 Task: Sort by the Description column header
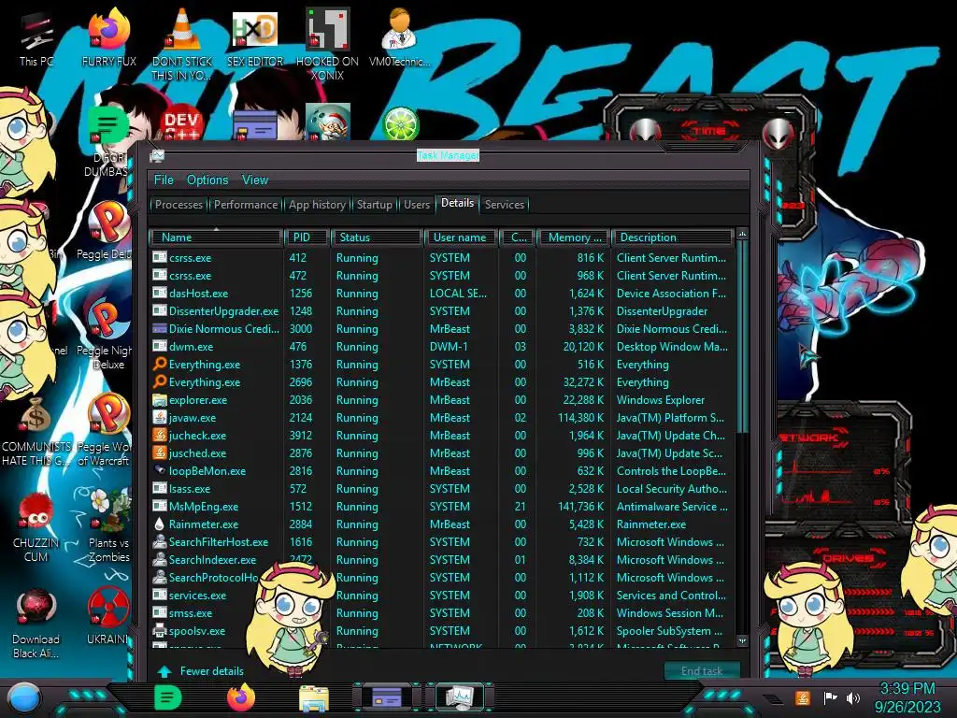tap(671, 237)
